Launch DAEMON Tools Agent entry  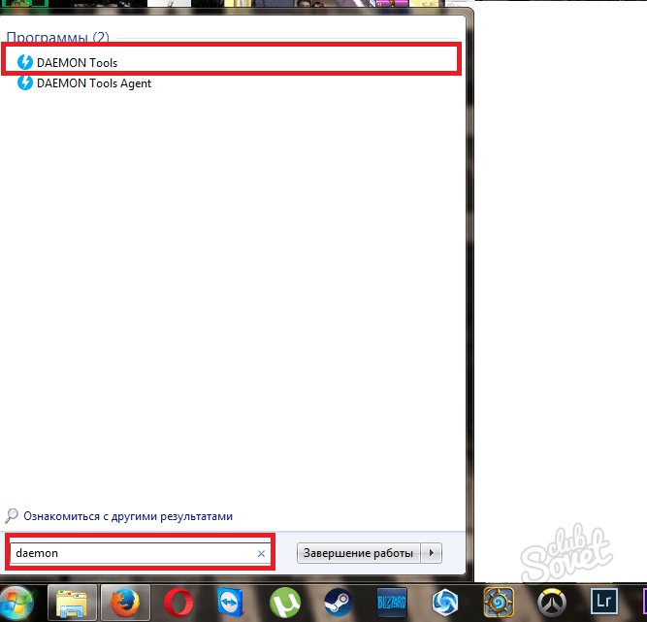pos(93,83)
